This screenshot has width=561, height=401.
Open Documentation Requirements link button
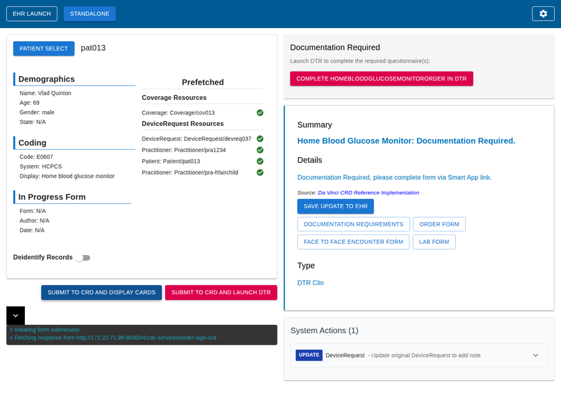click(353, 224)
